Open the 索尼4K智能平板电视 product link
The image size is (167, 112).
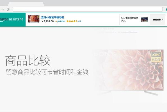point(52,17)
